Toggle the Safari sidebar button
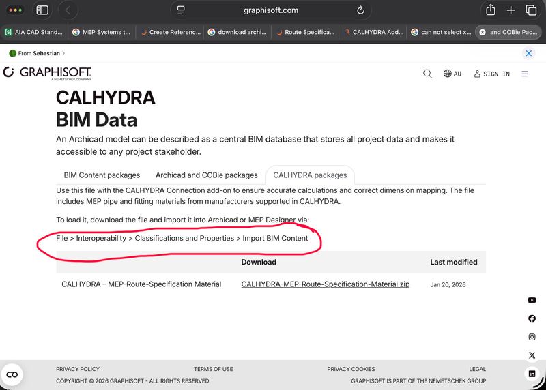This screenshot has height=390, width=546. click(x=42, y=10)
